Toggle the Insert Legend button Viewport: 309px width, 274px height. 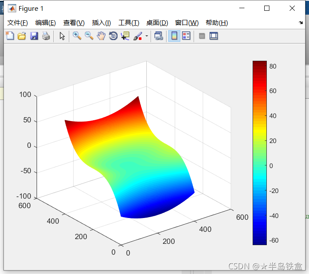pyautogui.click(x=186, y=36)
